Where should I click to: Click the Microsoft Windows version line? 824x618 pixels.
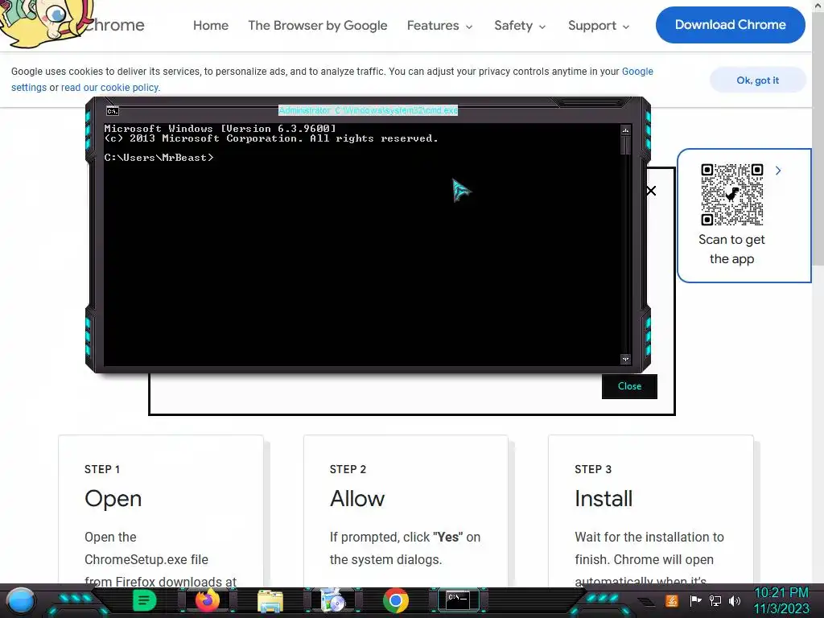click(x=220, y=128)
